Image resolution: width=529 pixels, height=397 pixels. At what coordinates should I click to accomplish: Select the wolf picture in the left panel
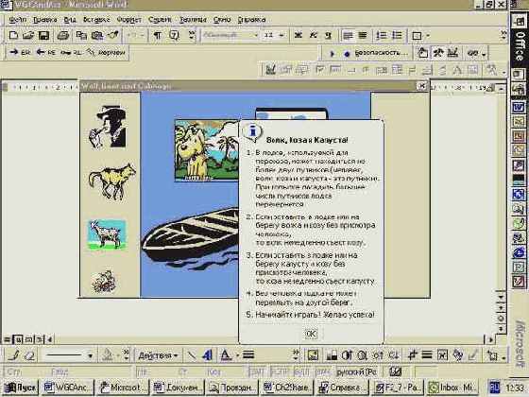tap(112, 181)
